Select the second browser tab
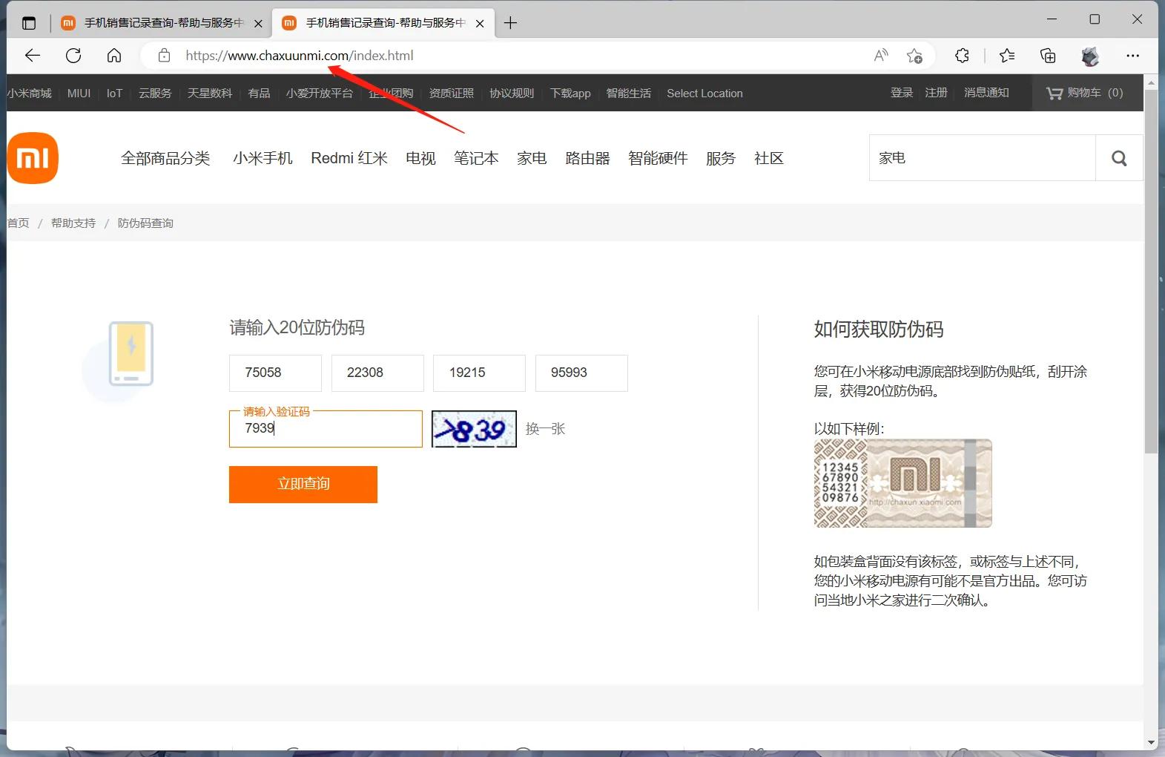This screenshot has height=757, width=1165. click(383, 23)
